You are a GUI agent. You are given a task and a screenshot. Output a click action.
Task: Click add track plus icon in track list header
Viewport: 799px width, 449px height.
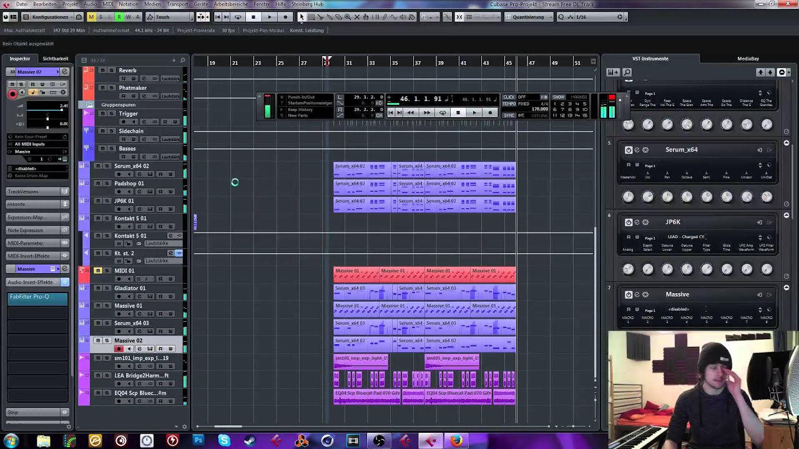(174, 60)
